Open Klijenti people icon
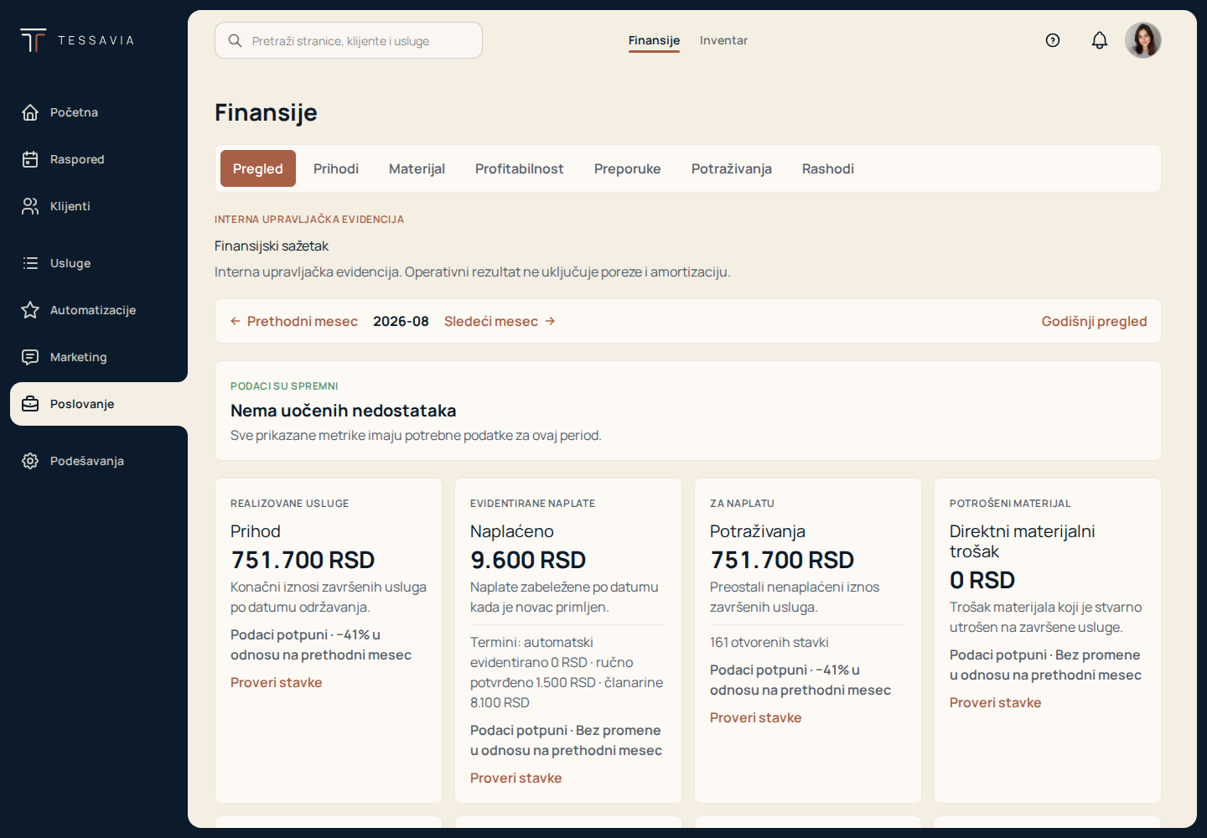The width and height of the screenshot is (1207, 838). (x=30, y=206)
